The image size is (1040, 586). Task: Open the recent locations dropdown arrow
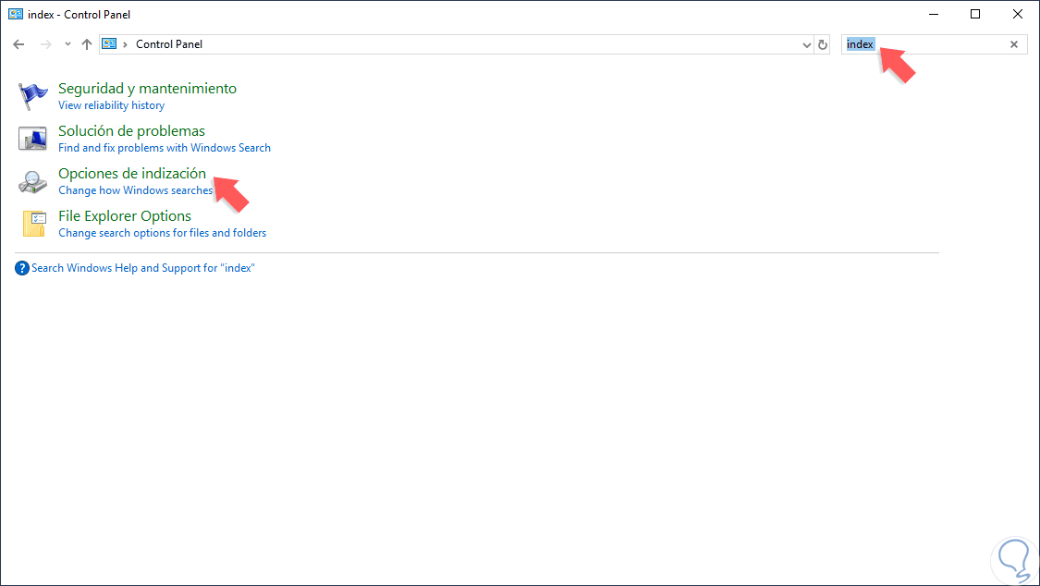click(x=67, y=44)
